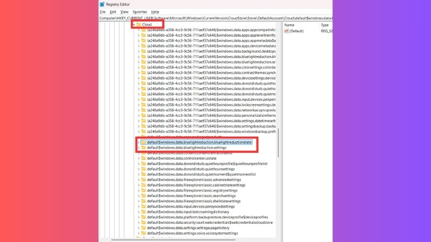Screen dimensions: 431x242
Task: Expand default input.devices.pensyncedsettings key
Action: pyautogui.click(x=138, y=207)
